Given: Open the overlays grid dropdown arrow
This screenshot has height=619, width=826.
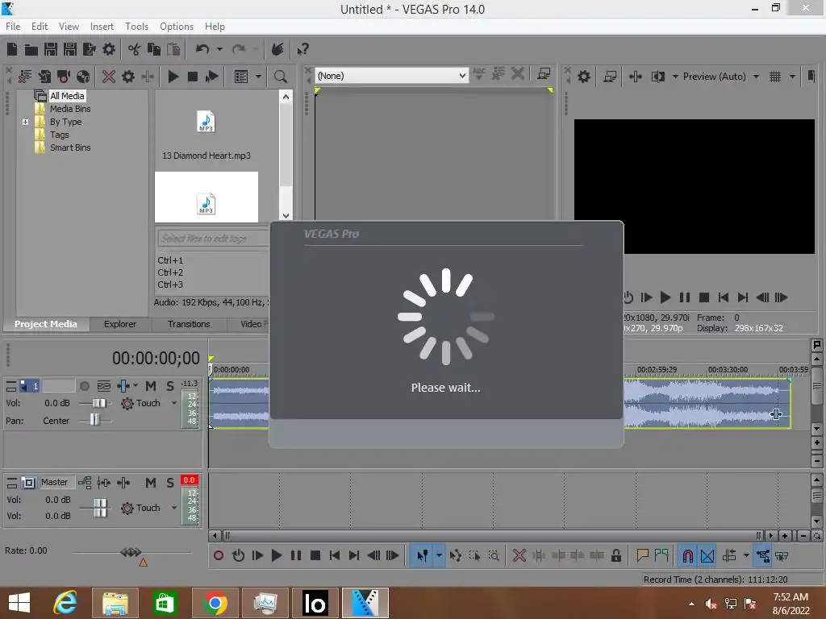Looking at the screenshot, I should 792,77.
